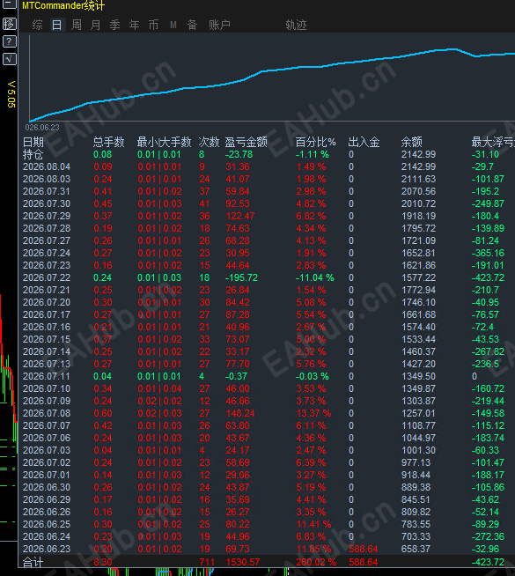Screen dimensions: 515x576
Task: Select the 持仓 open positions row
Action: [268, 154]
